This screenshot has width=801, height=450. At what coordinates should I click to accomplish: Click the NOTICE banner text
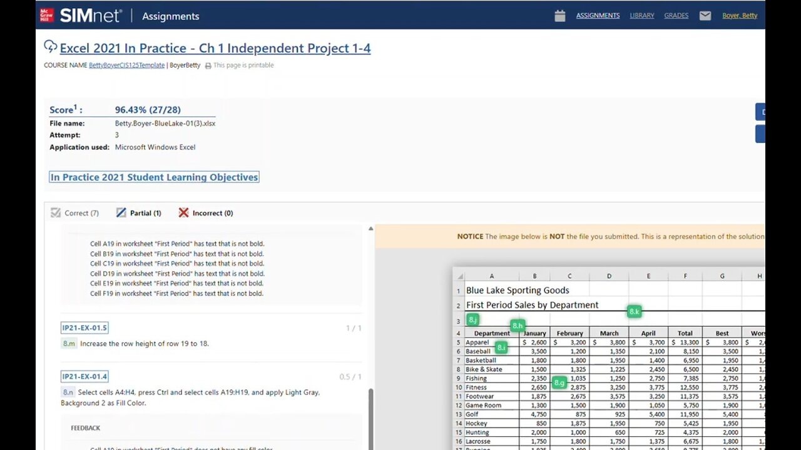click(x=610, y=236)
